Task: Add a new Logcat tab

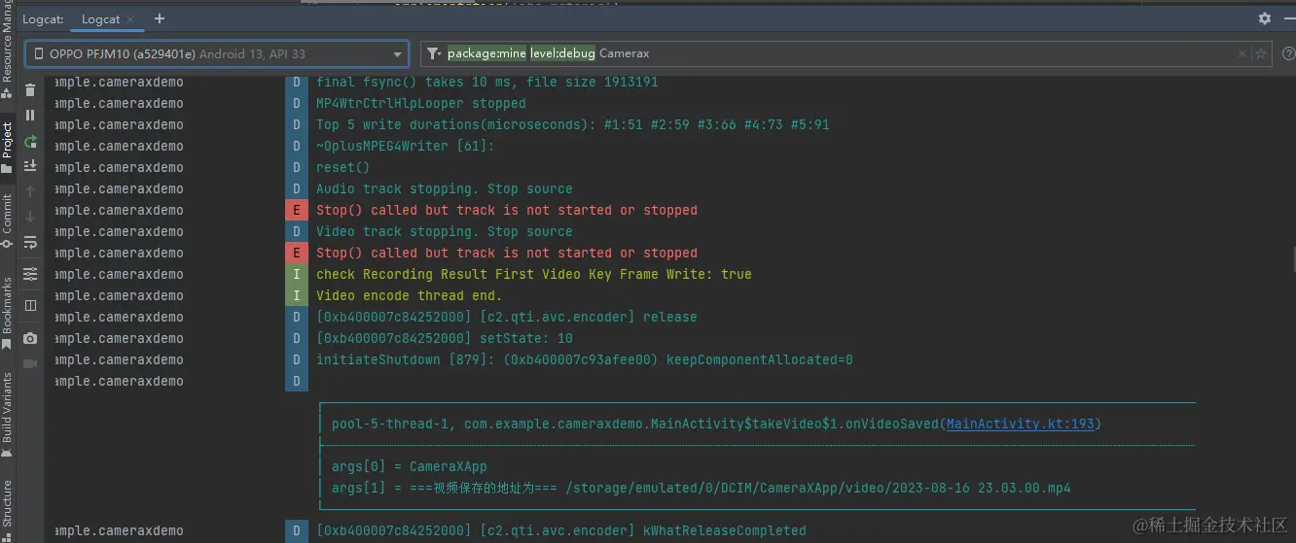Action: (x=160, y=18)
